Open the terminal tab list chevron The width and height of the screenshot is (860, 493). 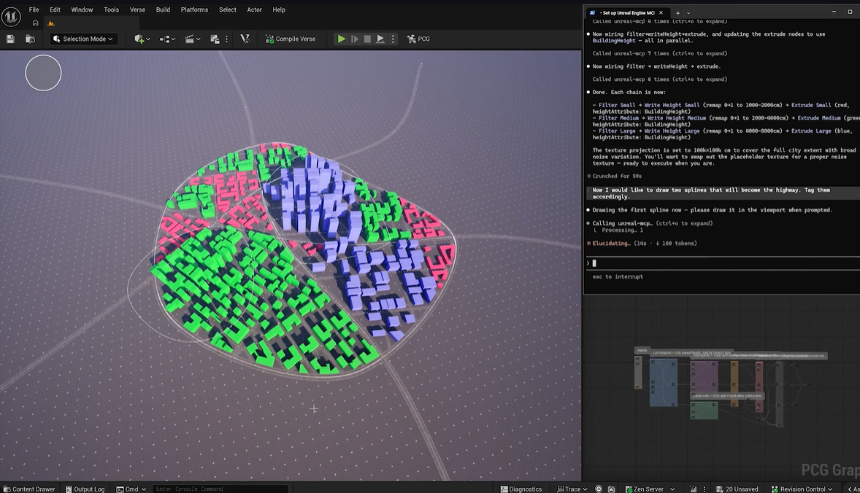[x=688, y=12]
